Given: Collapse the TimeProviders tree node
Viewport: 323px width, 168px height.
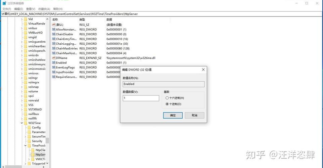Looking at the screenshot, I should point(25,146).
